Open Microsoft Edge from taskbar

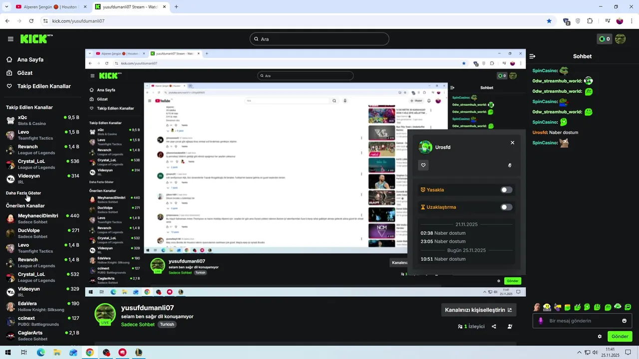[x=40, y=353]
